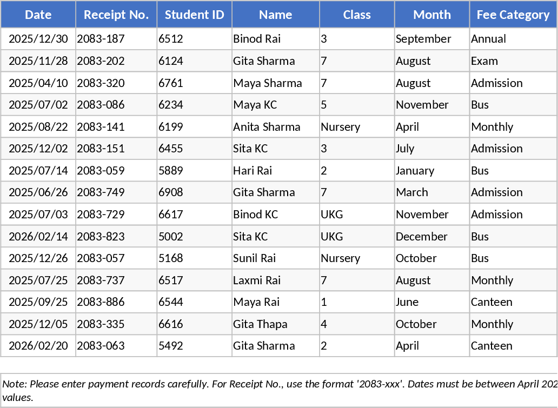Click the note about entering payment records
The height and width of the screenshot is (408, 558).
[x=279, y=390]
